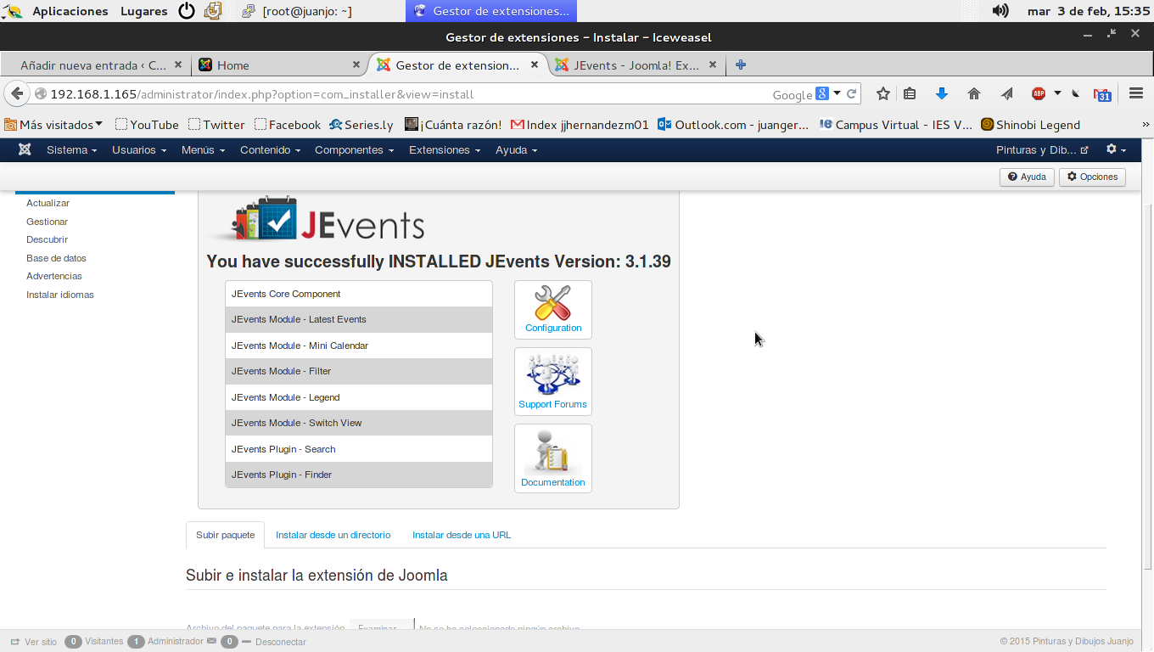
Task: Open 'Instalar idiomas' in the sidebar
Action: coord(60,295)
